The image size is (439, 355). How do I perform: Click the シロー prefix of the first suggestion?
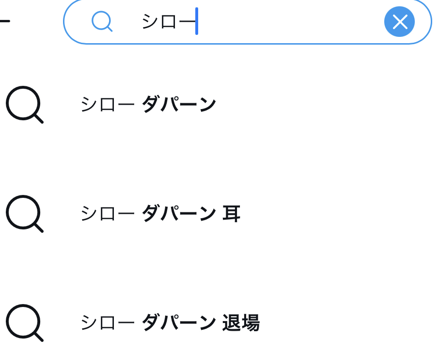point(107,105)
